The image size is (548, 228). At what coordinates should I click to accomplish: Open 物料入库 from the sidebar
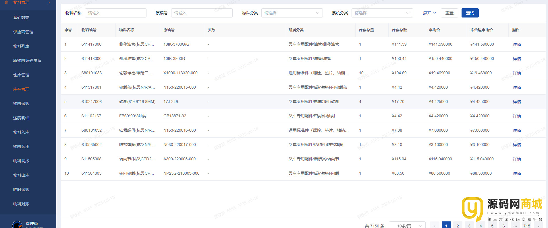[21, 132]
